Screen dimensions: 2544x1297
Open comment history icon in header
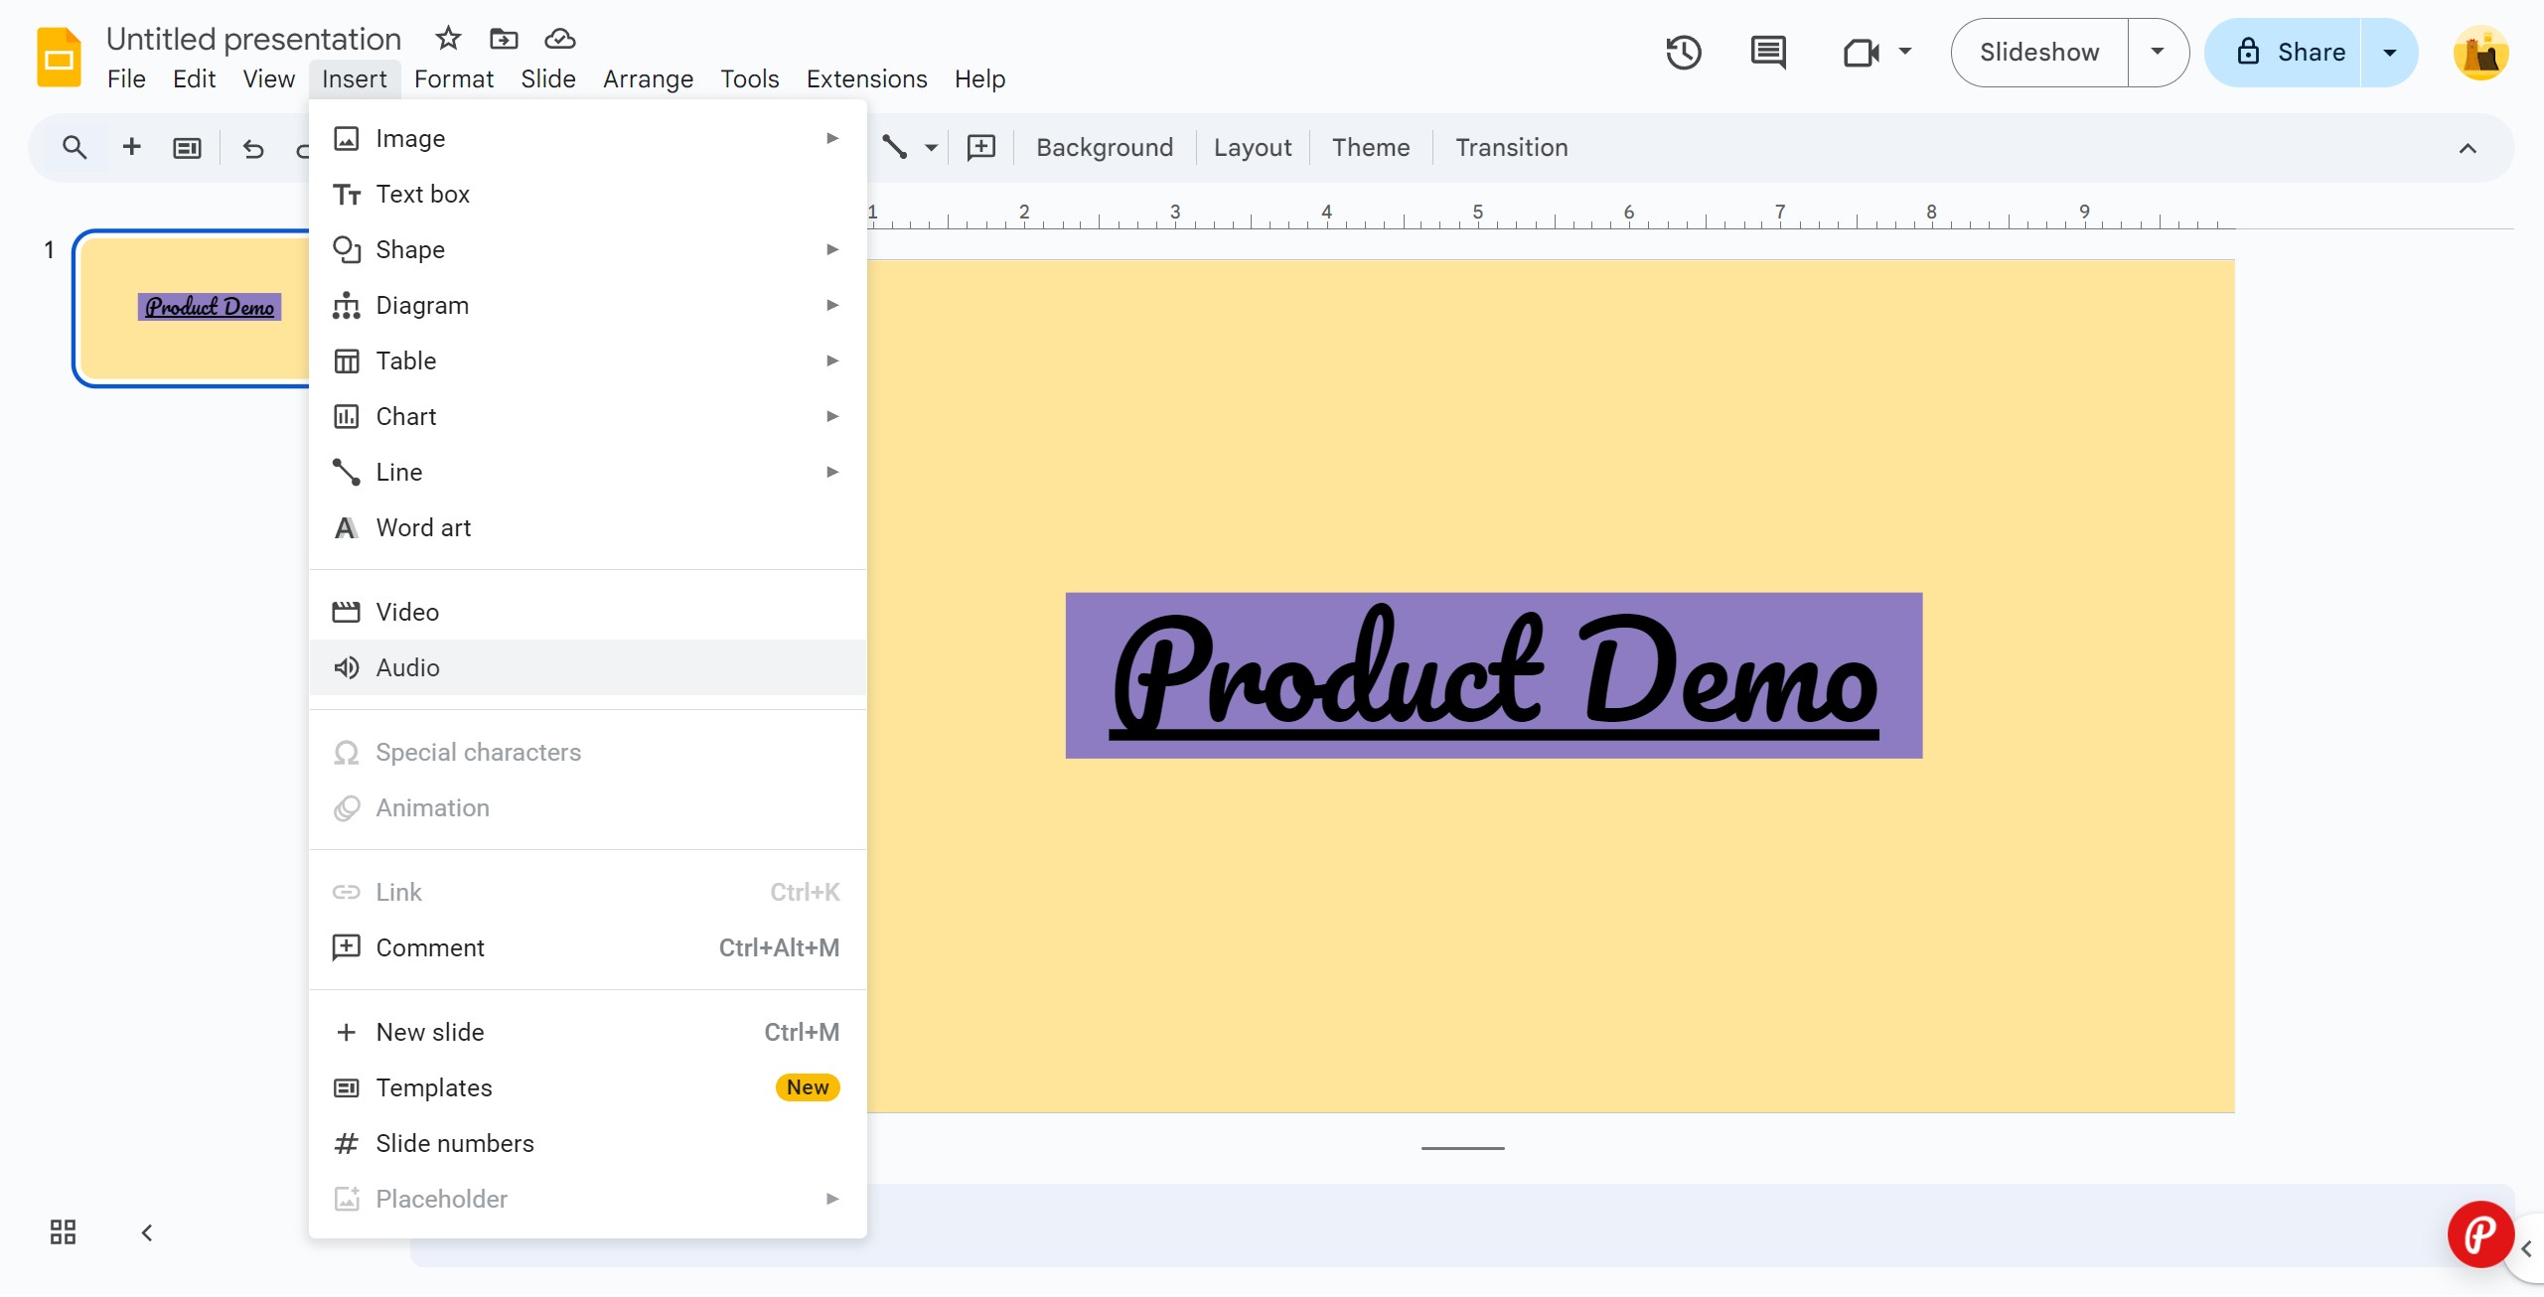pyautogui.click(x=1768, y=53)
